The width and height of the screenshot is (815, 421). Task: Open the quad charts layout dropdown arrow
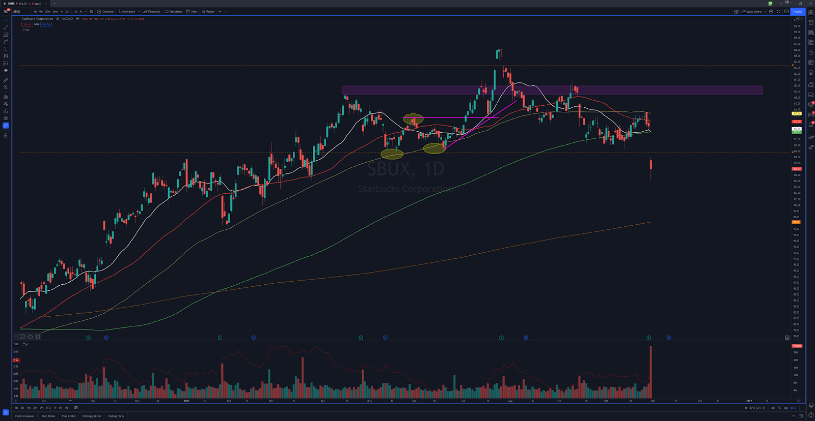coord(765,11)
